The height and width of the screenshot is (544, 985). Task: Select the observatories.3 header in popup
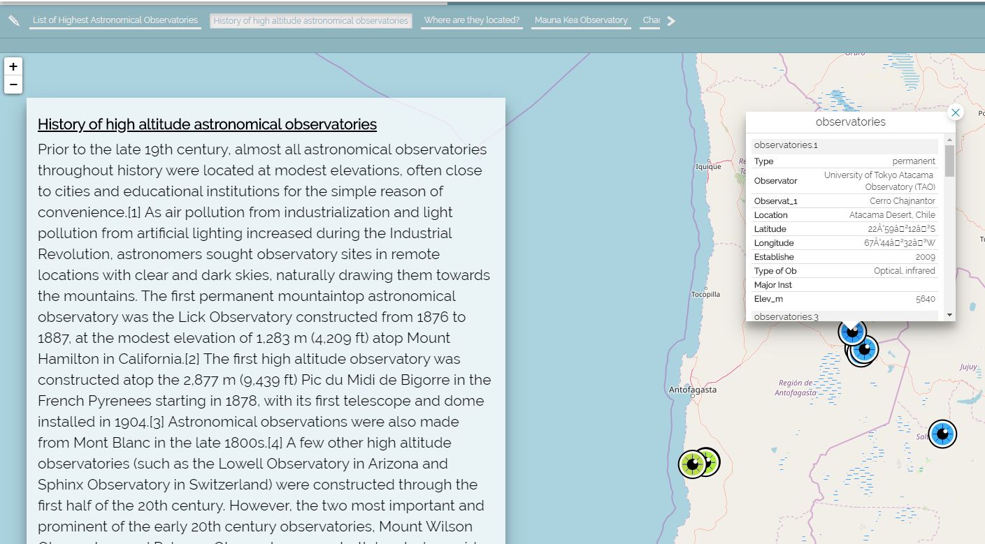pyautogui.click(x=844, y=316)
